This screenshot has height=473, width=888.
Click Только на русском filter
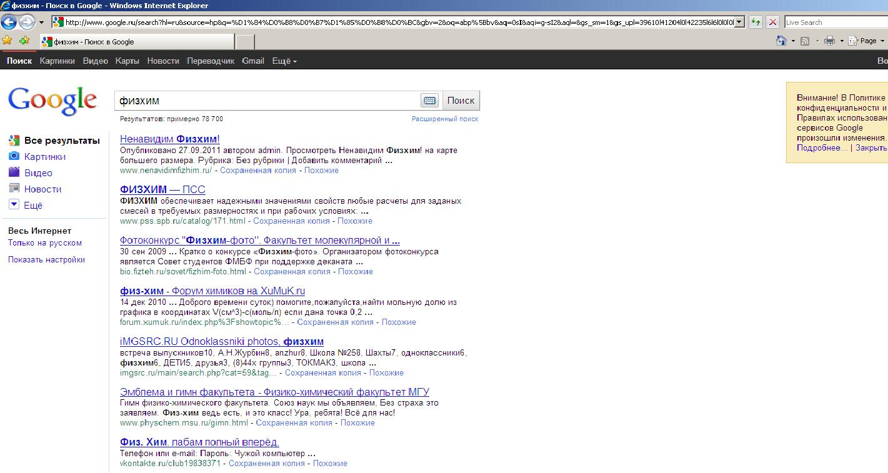45,243
